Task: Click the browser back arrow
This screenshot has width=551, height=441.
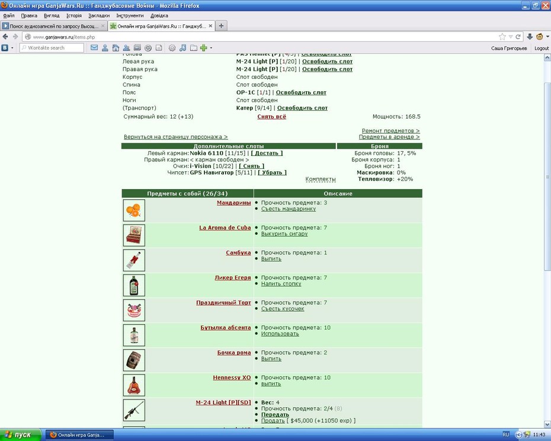Action: pos(5,37)
